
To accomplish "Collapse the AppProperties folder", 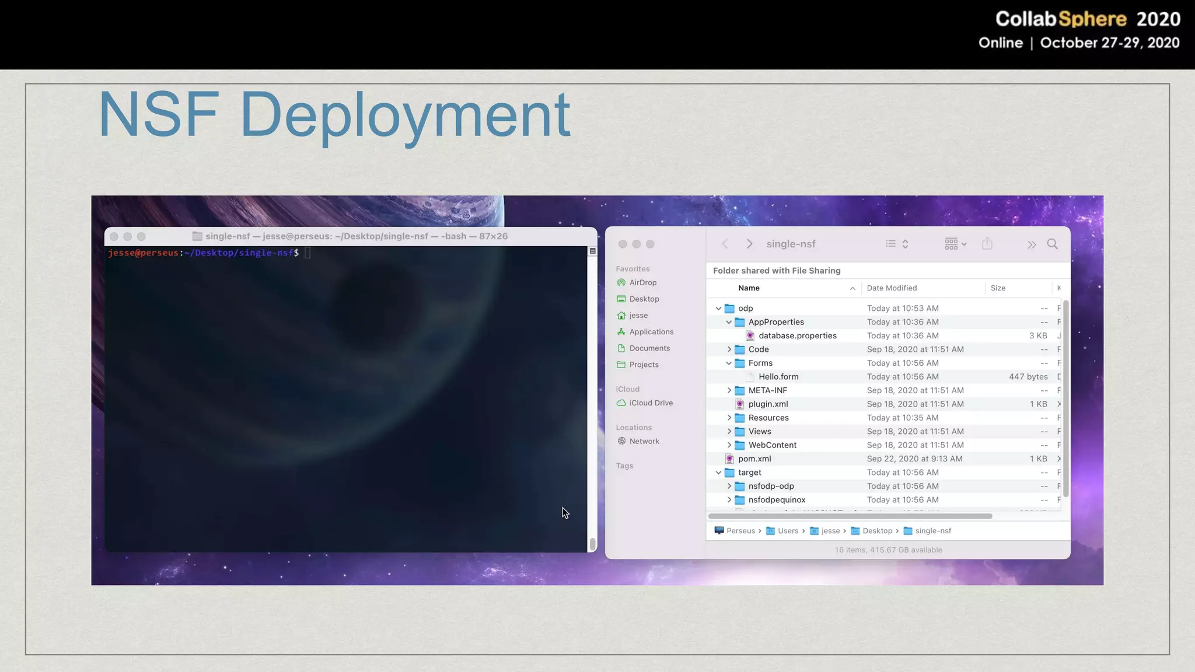I will [729, 322].
